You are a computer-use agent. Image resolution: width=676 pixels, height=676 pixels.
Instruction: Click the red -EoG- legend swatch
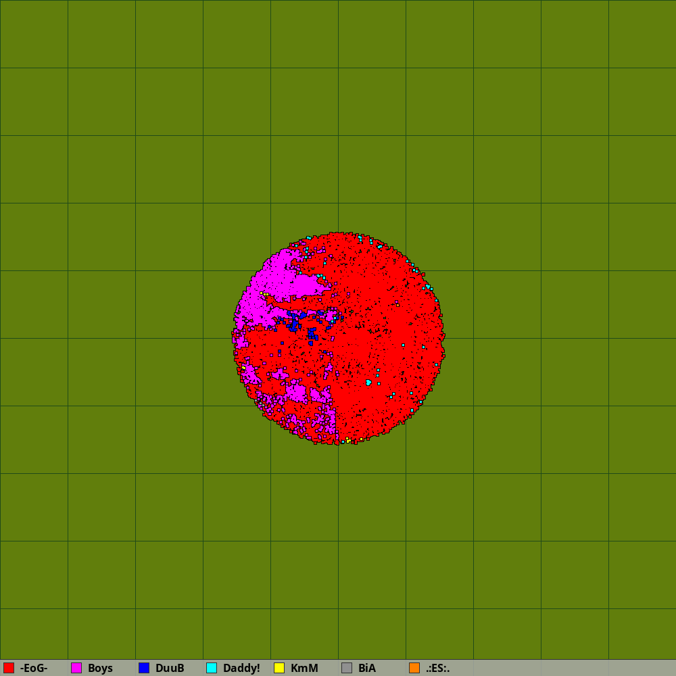[9, 668]
